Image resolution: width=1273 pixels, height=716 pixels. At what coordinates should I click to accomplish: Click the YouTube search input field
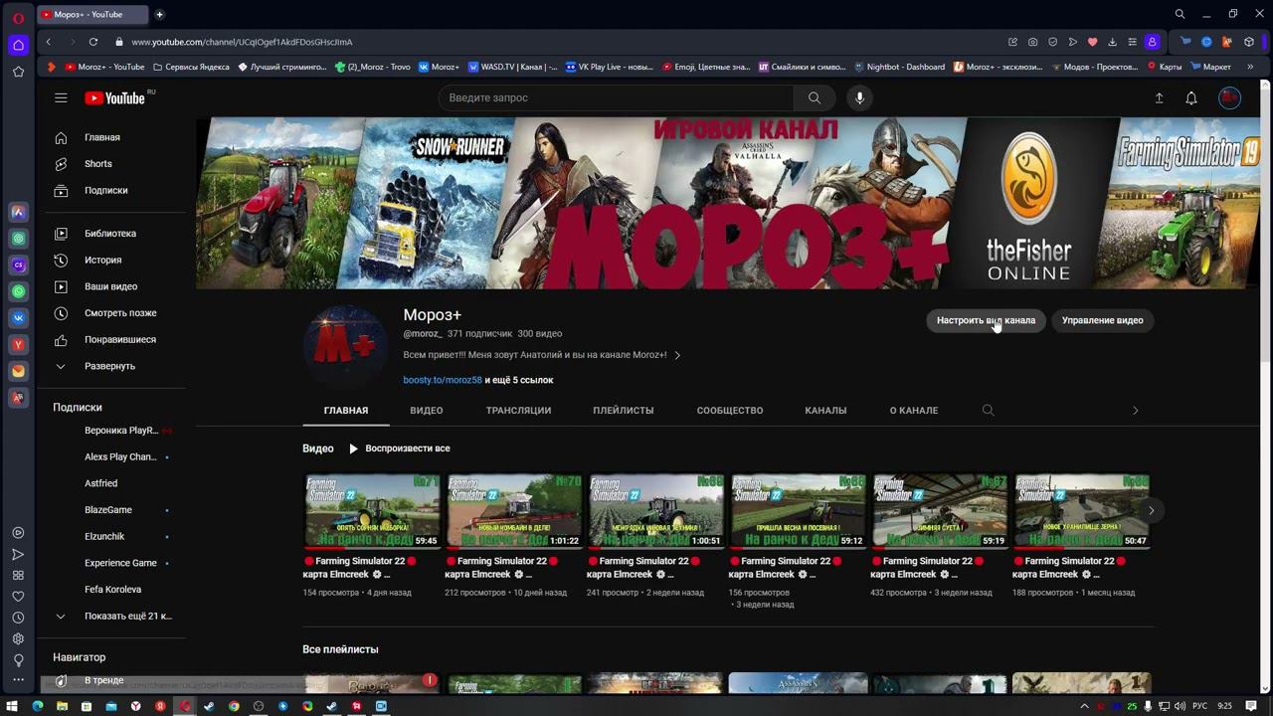(617, 97)
